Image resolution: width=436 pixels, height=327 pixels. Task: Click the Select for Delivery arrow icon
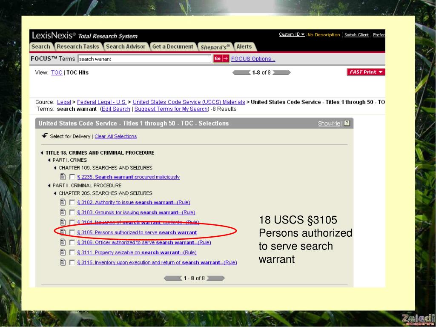click(44, 136)
